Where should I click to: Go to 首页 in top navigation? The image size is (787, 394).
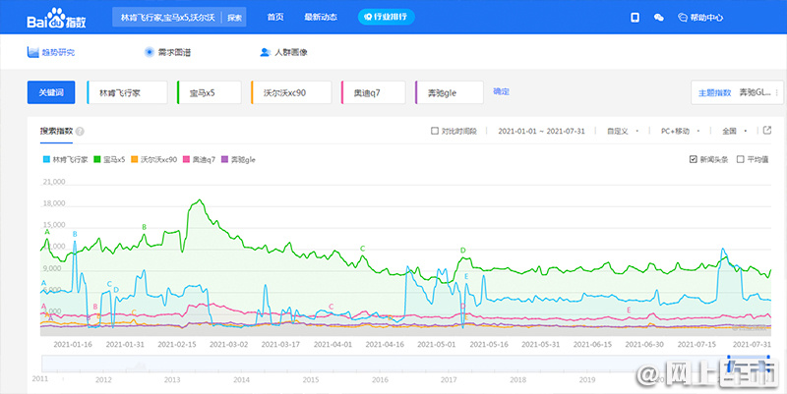(275, 17)
